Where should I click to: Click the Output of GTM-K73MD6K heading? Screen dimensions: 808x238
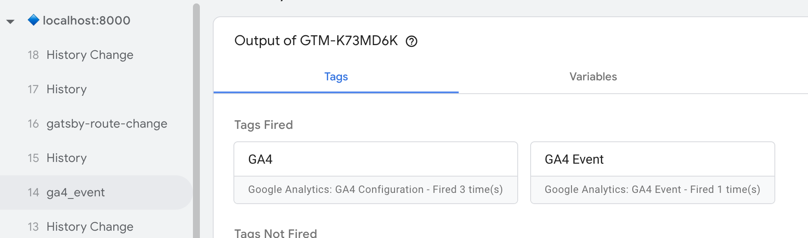point(316,41)
